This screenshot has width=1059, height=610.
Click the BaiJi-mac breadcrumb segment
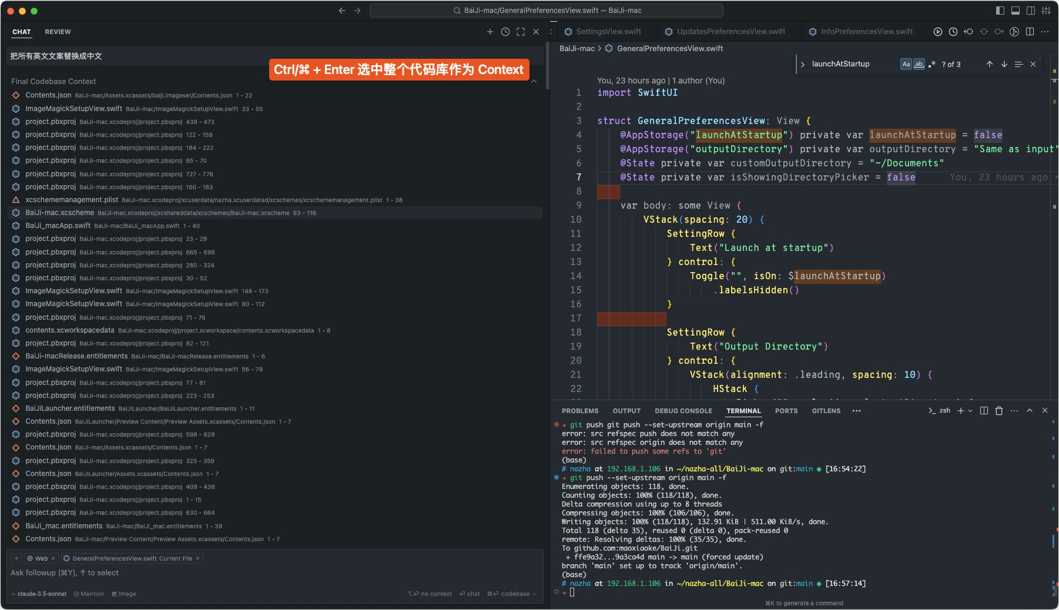point(577,49)
